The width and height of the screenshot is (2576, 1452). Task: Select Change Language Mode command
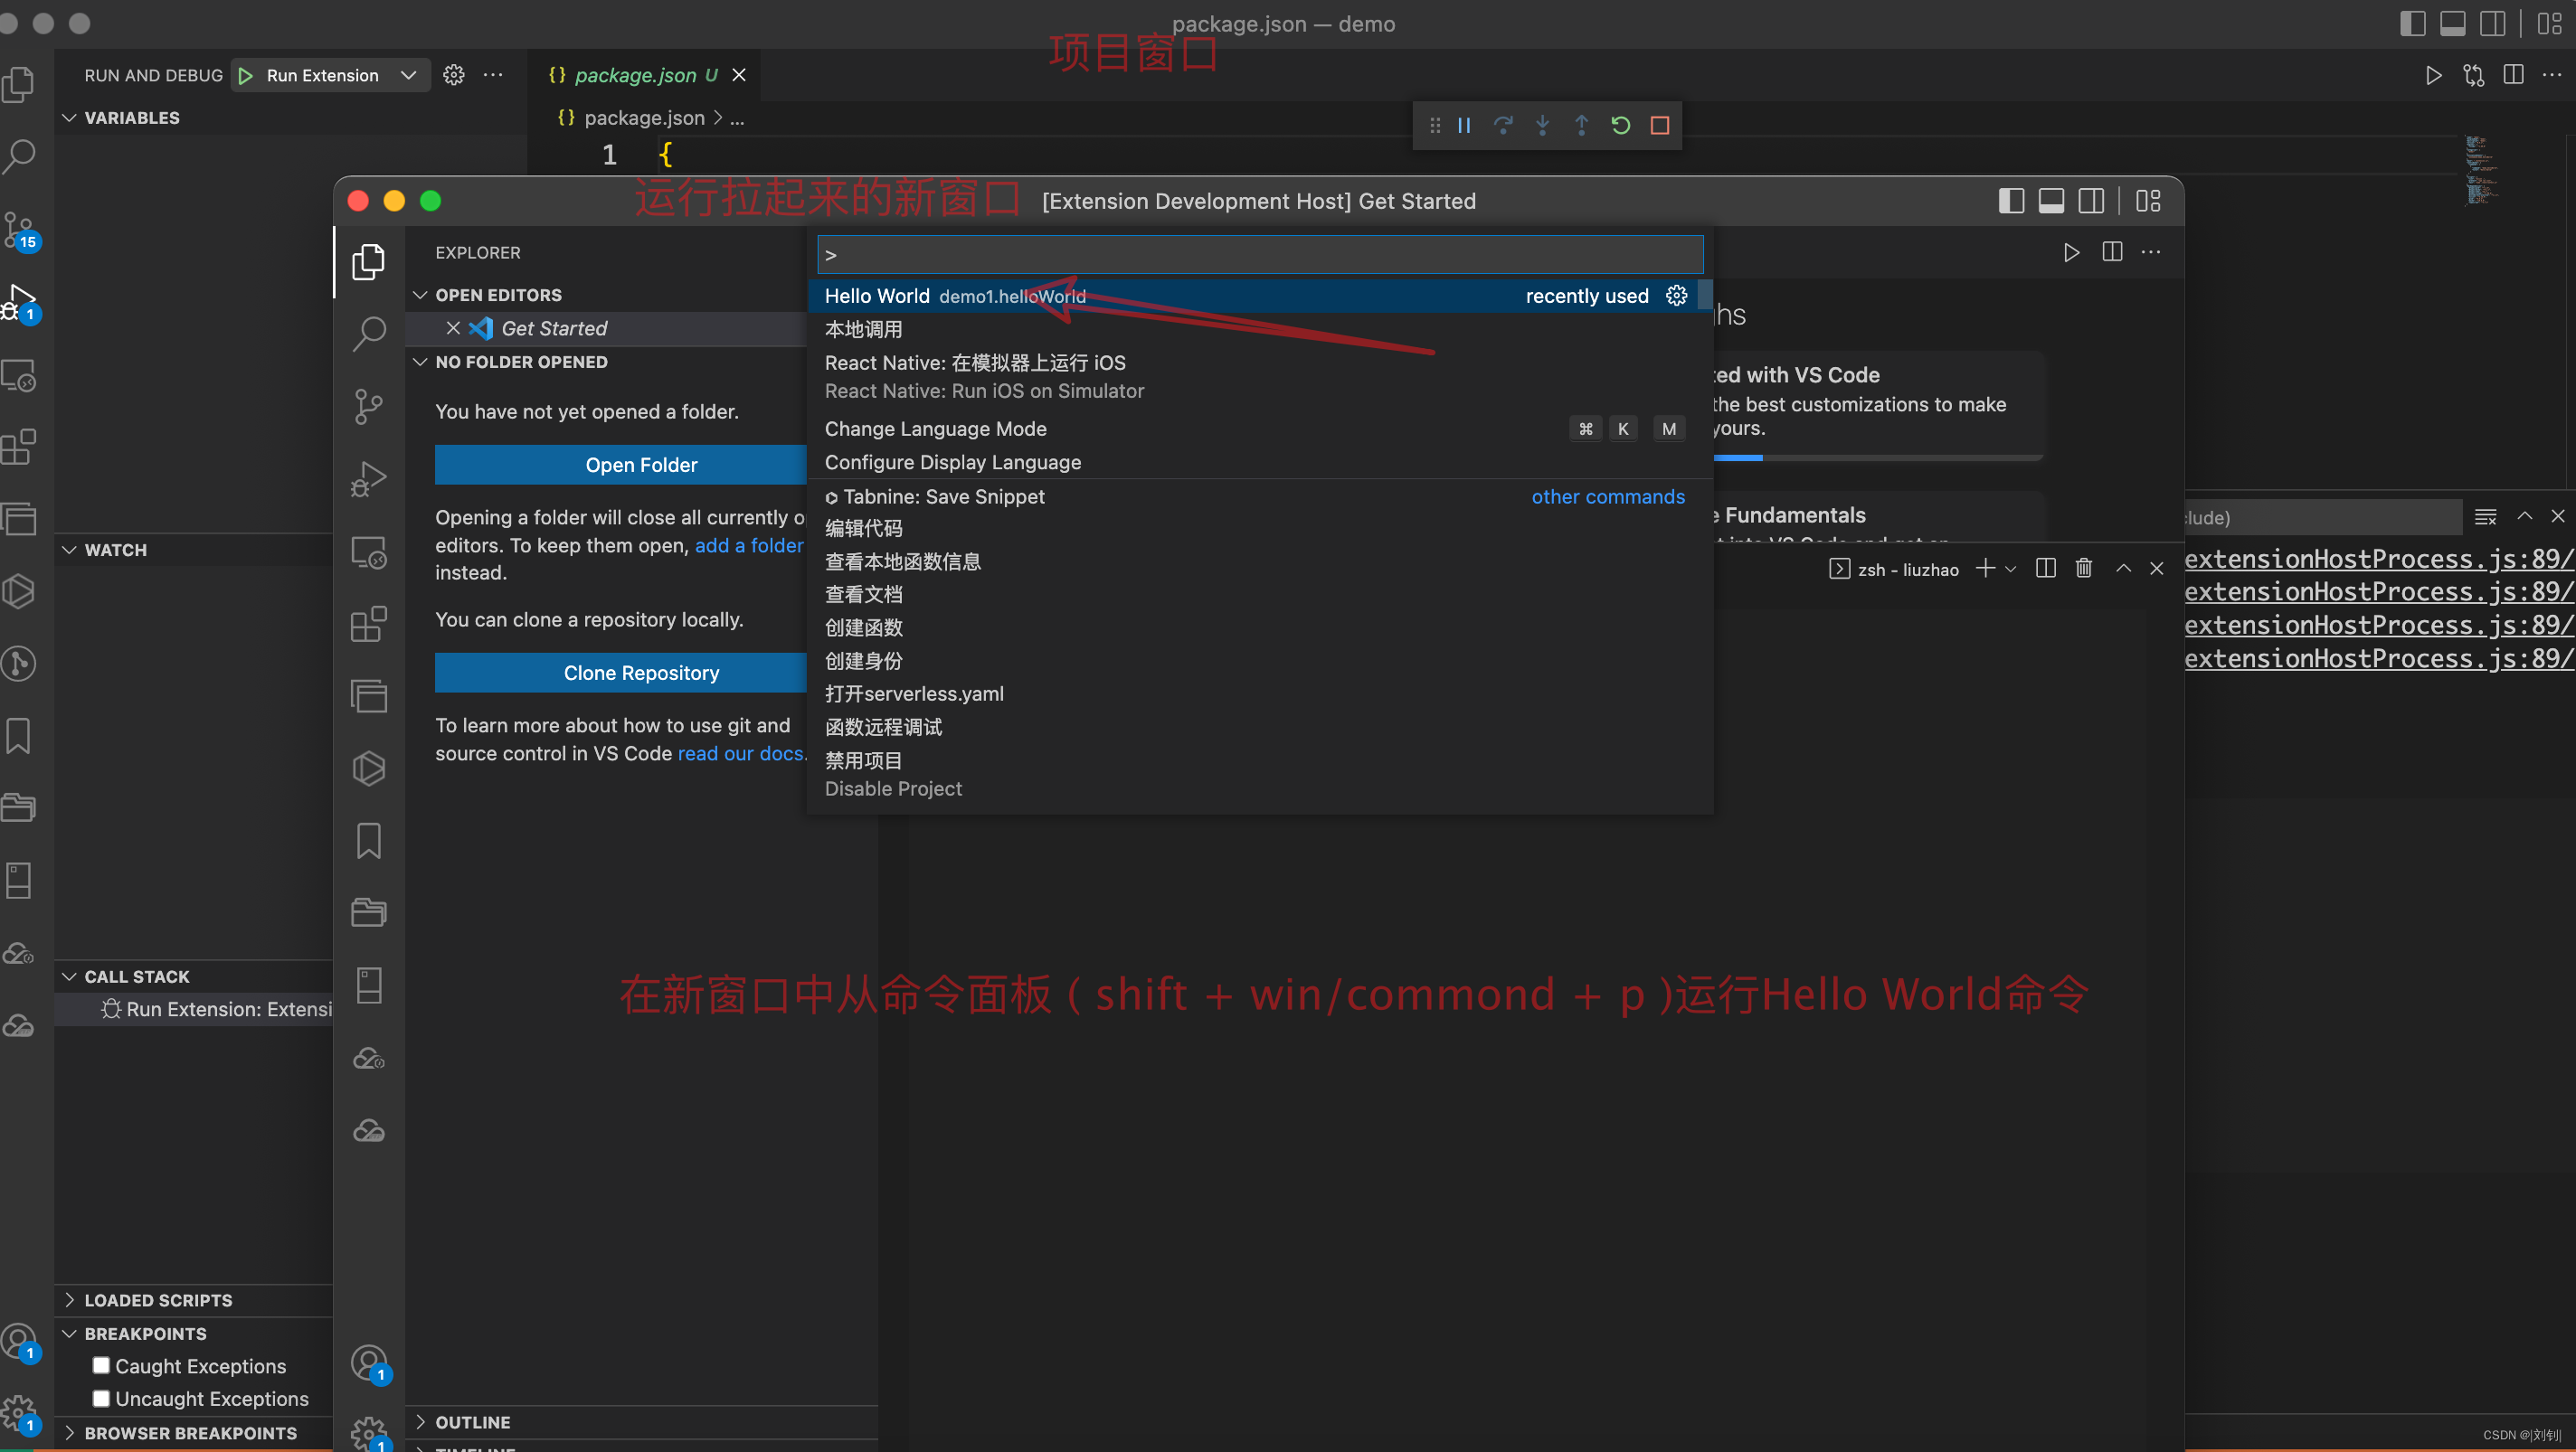935,429
